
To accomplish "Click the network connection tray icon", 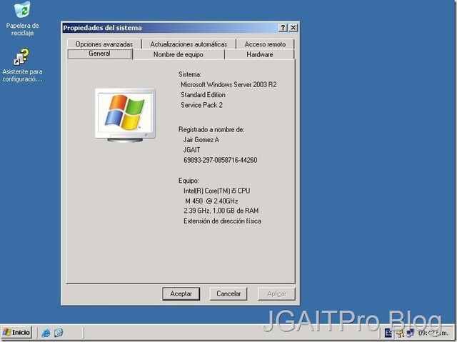I will point(411,333).
